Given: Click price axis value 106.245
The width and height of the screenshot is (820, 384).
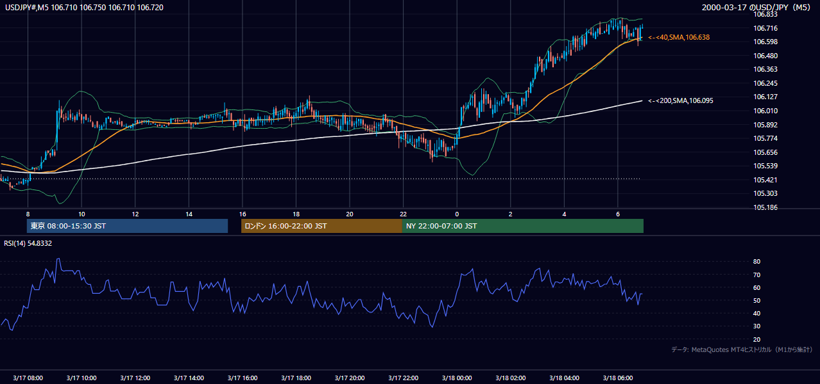Looking at the screenshot, I should 765,83.
